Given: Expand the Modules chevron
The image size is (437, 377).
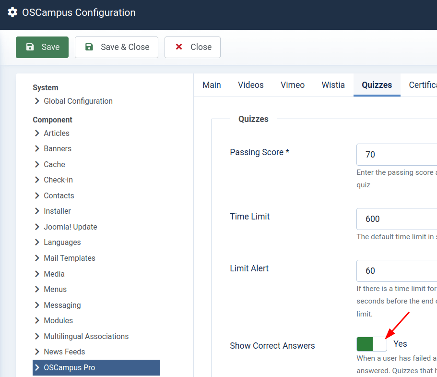Looking at the screenshot, I should point(37,320).
